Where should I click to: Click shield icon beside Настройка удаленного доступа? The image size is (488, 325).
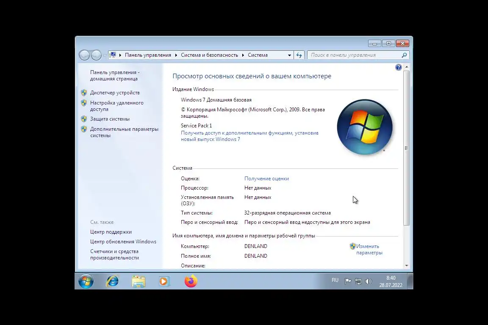[84, 103]
